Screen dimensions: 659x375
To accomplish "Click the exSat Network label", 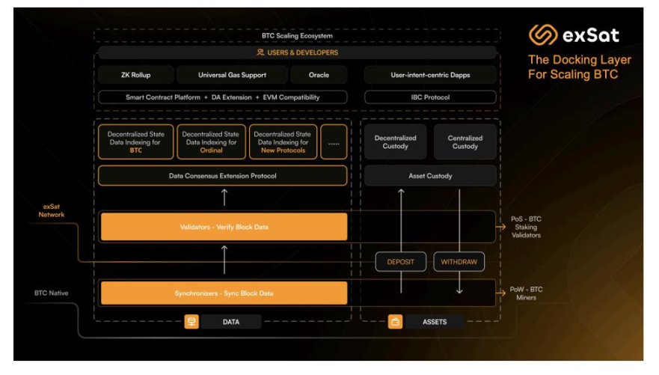I will (x=52, y=210).
